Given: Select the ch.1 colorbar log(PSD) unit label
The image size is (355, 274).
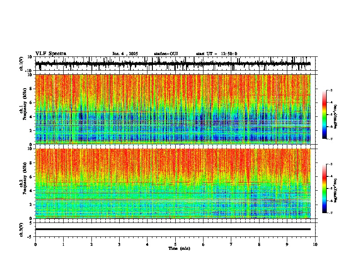Looking at the screenshot, I should [336, 117].
